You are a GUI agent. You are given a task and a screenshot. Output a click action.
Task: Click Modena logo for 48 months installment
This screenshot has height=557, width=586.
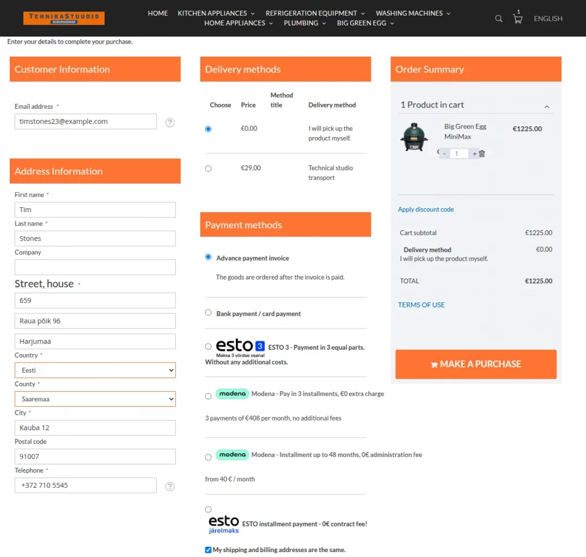tap(232, 454)
